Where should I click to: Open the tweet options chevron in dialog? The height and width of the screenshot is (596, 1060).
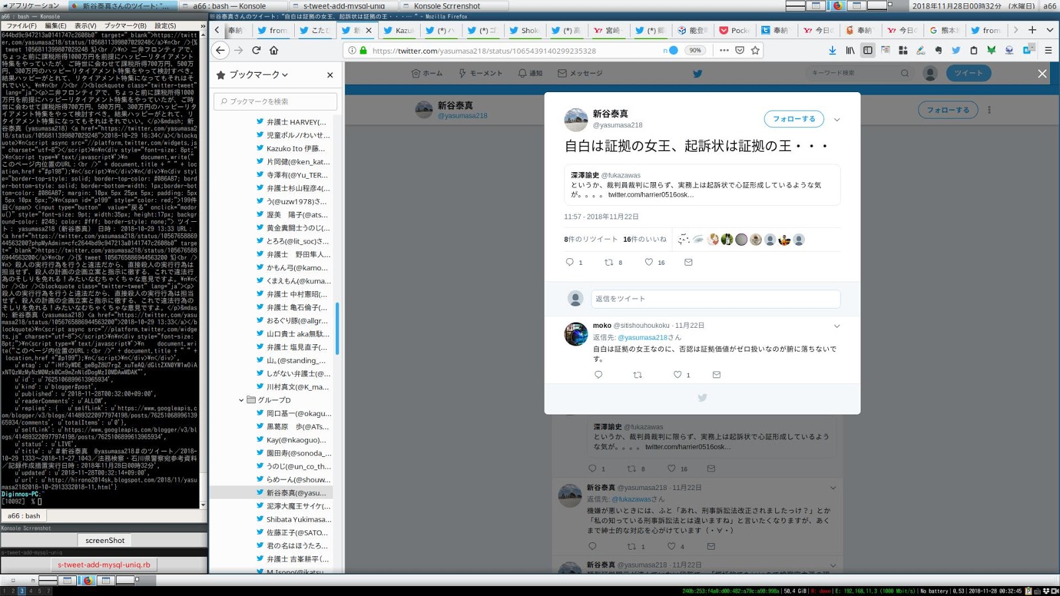pyautogui.click(x=837, y=120)
